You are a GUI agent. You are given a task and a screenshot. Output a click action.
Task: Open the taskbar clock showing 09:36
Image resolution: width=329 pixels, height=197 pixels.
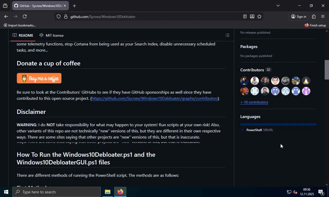307,192
